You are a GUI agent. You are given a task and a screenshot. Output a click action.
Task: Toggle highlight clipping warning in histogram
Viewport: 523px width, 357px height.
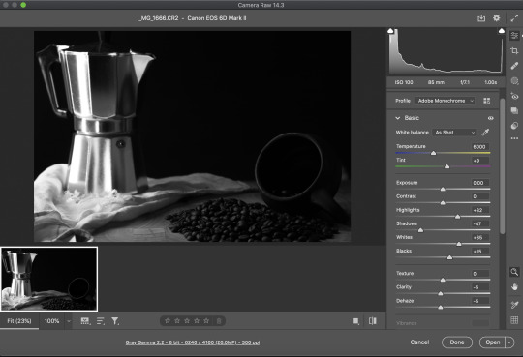tap(502, 31)
